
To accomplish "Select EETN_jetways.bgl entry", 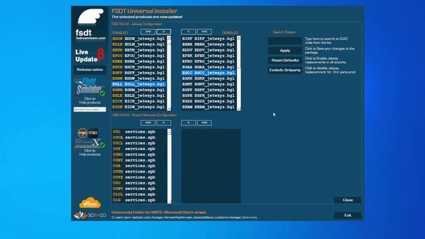I will point(139,50).
